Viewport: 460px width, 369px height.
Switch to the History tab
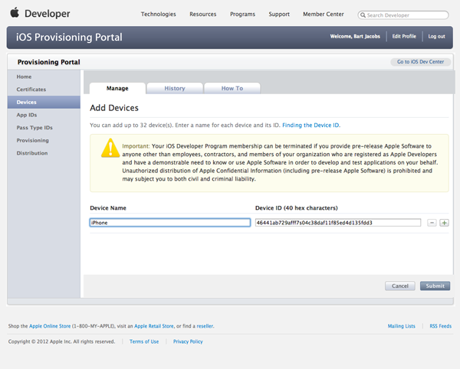[175, 88]
